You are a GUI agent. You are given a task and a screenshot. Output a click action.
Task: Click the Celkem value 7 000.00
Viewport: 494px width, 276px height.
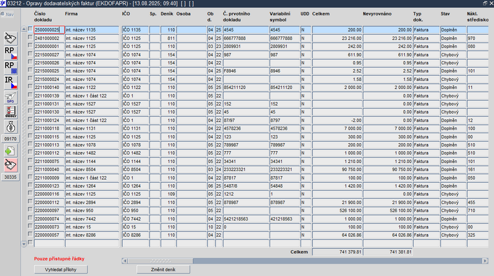point(337,128)
